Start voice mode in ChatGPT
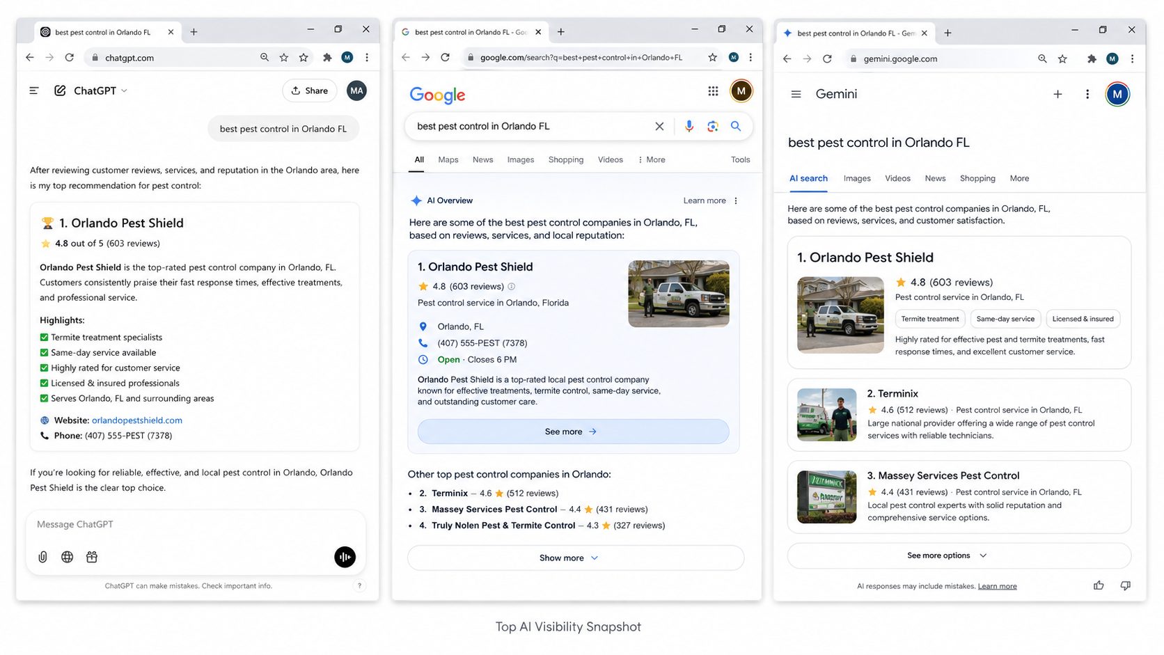 tap(345, 557)
